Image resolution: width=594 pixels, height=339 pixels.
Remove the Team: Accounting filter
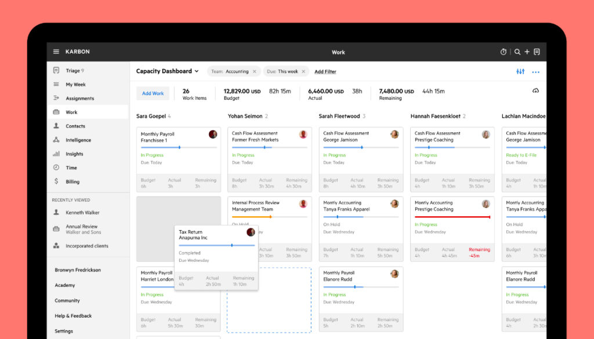pos(255,71)
